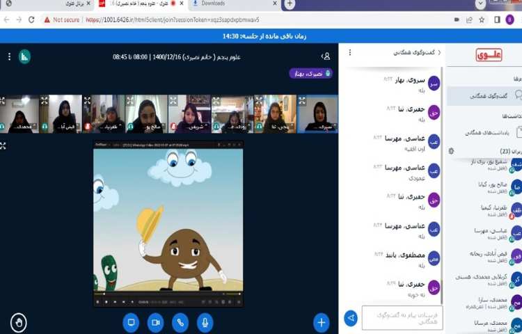
Task: Fullscreen the محمدی webcam tile
Action: (2, 100)
